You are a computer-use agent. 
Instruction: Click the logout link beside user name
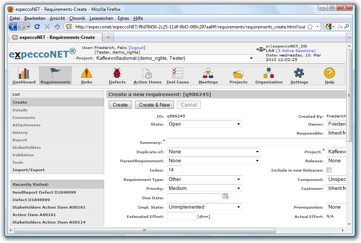point(137,48)
